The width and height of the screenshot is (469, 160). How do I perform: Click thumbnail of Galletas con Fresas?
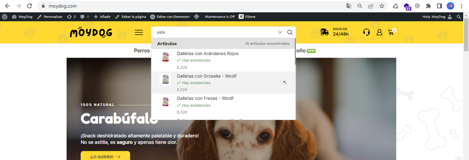coord(165,102)
